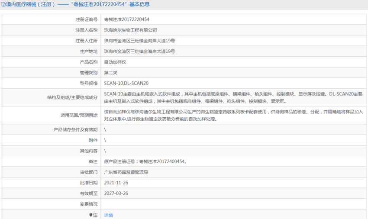
Task: Select the product name 自动加样仪
Action: 115,62
